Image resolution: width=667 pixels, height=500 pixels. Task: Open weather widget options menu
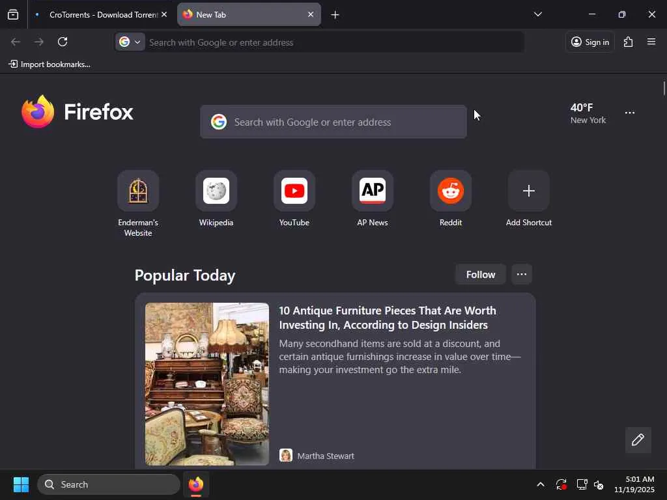click(x=630, y=113)
